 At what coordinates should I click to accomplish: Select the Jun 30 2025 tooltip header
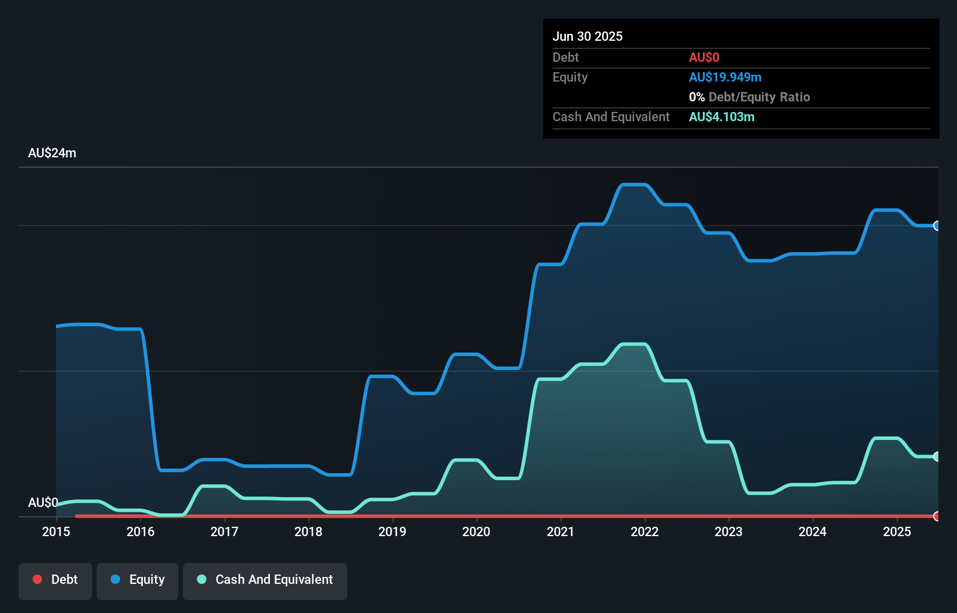pos(587,36)
